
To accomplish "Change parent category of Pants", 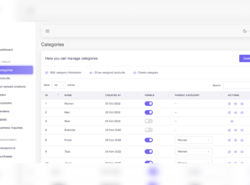I will pos(194,140).
